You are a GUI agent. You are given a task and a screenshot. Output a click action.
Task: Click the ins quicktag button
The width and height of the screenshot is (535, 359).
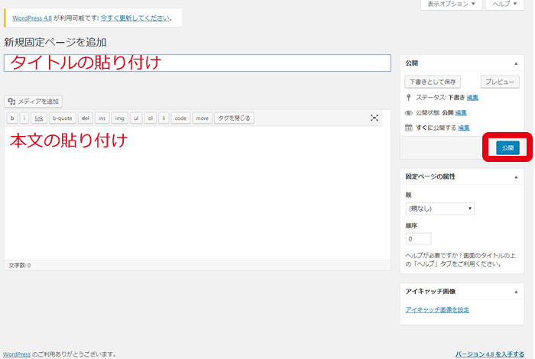(x=102, y=118)
